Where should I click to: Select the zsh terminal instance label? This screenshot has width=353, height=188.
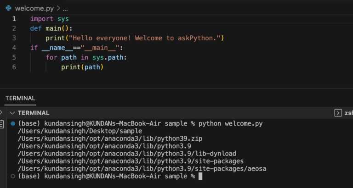(348, 113)
